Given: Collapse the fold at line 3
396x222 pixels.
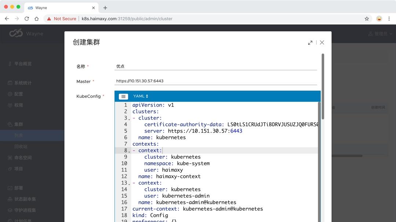Looking at the screenshot, I should coord(129,119).
